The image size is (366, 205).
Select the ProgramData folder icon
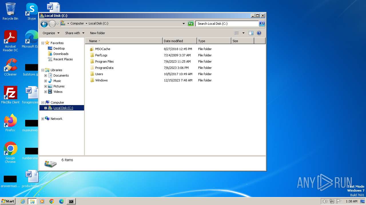[92, 68]
